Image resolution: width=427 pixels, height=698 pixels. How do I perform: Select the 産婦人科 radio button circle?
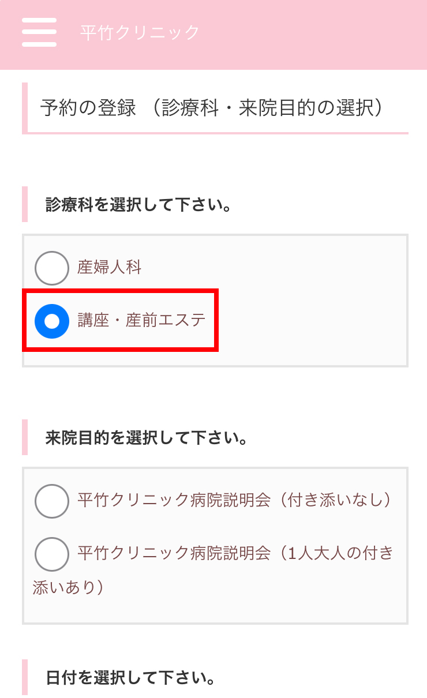tap(52, 268)
